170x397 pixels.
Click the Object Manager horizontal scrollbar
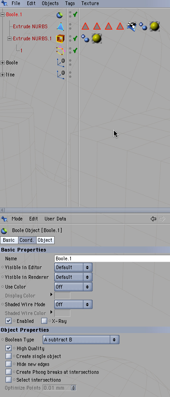tap(85, 210)
